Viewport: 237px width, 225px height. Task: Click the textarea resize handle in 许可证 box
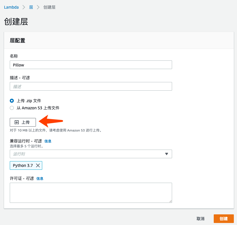pos(170,201)
